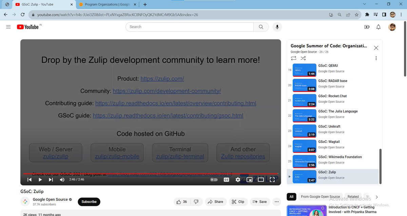Toggle the autoplay switch in the player
Image resolution: width=407 pixels, height=216 pixels.
(214, 179)
